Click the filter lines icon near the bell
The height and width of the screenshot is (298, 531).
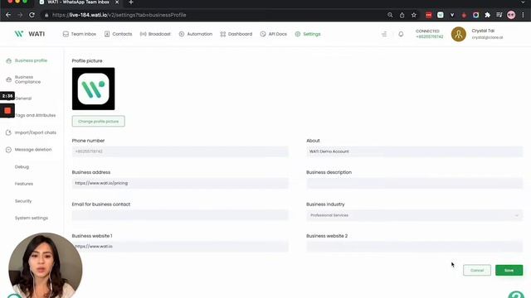(x=384, y=34)
